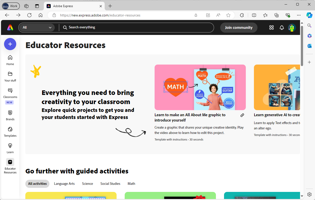Click the Adobe Express logo
Image resolution: width=315 pixels, height=200 pixels.
[x=10, y=27]
